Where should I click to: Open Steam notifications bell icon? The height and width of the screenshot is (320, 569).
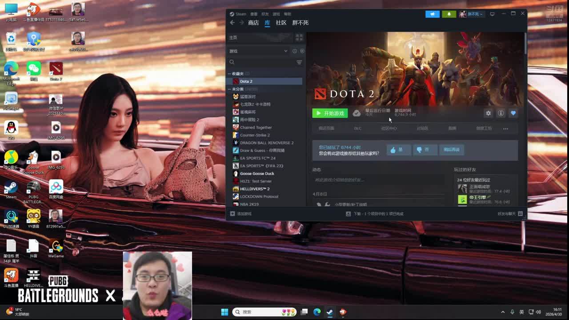coord(449,14)
